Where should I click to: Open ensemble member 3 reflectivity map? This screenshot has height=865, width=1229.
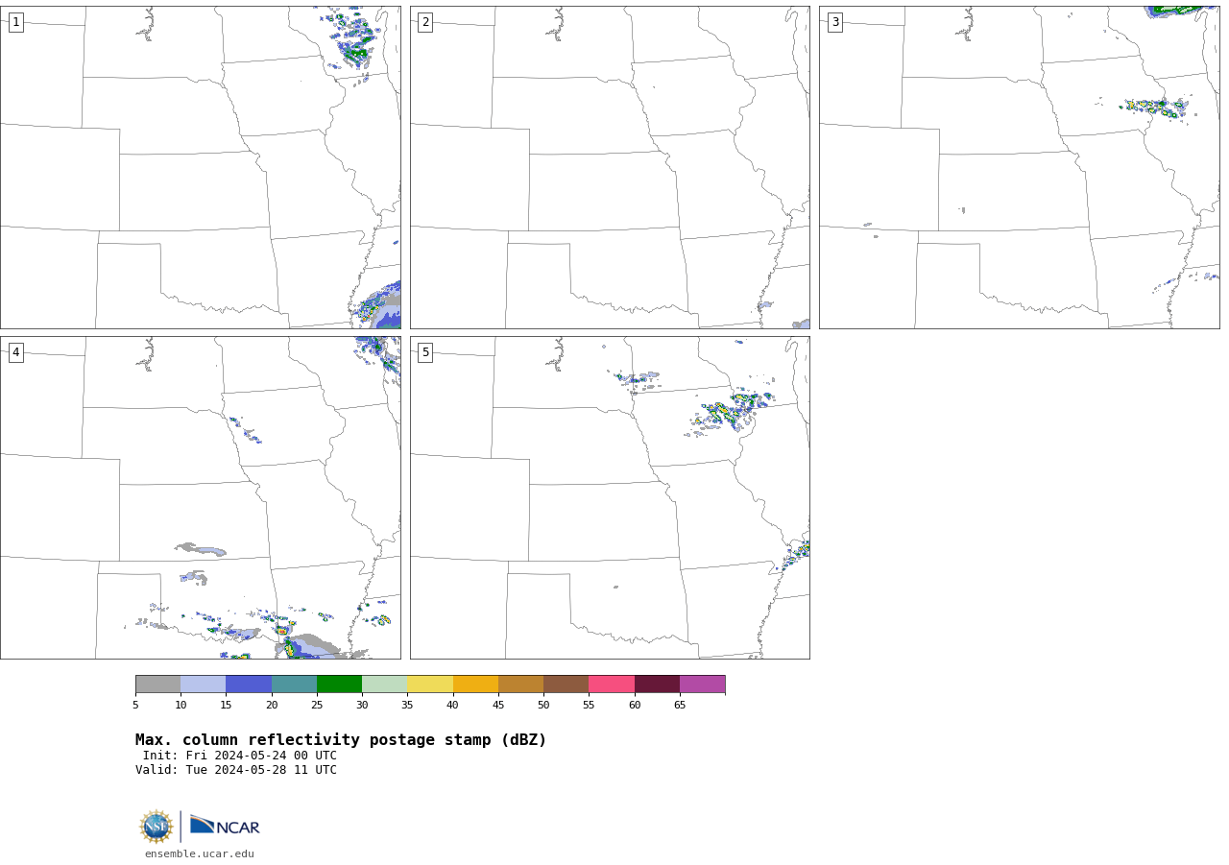[x=1019, y=167]
